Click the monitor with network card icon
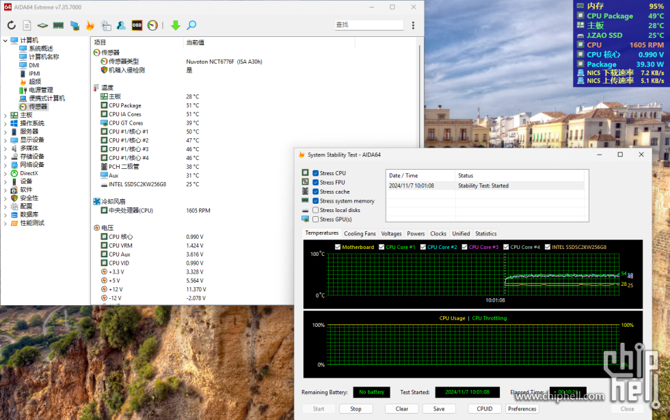Image resolution: width=670 pixels, height=420 pixels. click(x=75, y=26)
